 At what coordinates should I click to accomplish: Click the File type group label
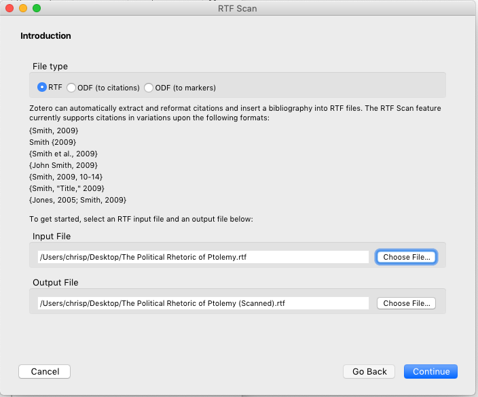(x=50, y=66)
